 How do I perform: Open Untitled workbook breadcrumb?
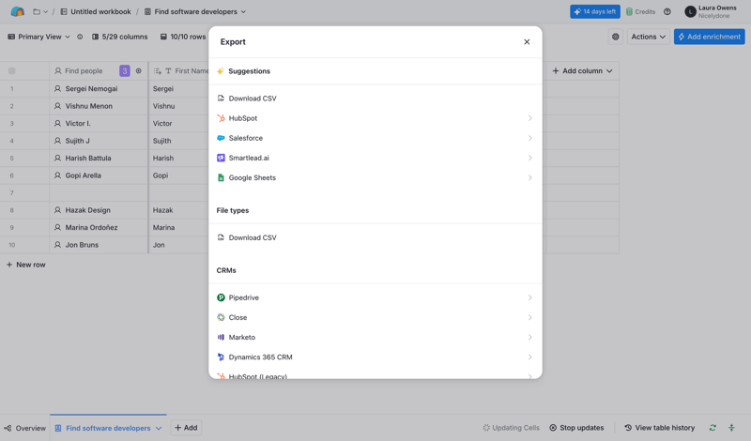[96, 11]
